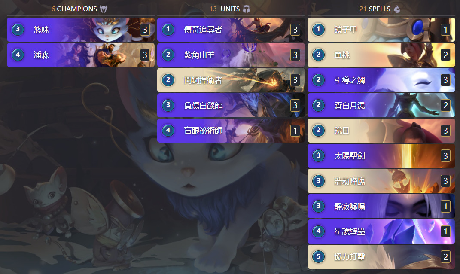460x274 pixels.
Task: Click mana cost 5 on 協力打擊
Action: tap(319, 257)
